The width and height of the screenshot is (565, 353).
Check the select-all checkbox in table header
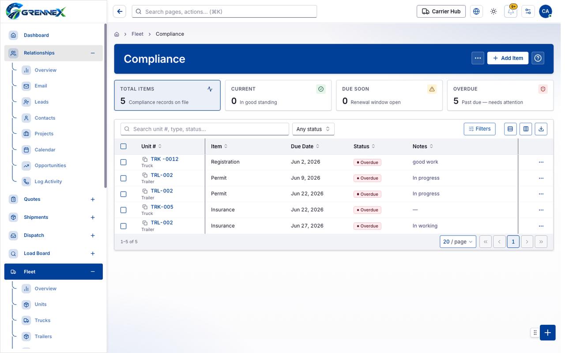124,146
